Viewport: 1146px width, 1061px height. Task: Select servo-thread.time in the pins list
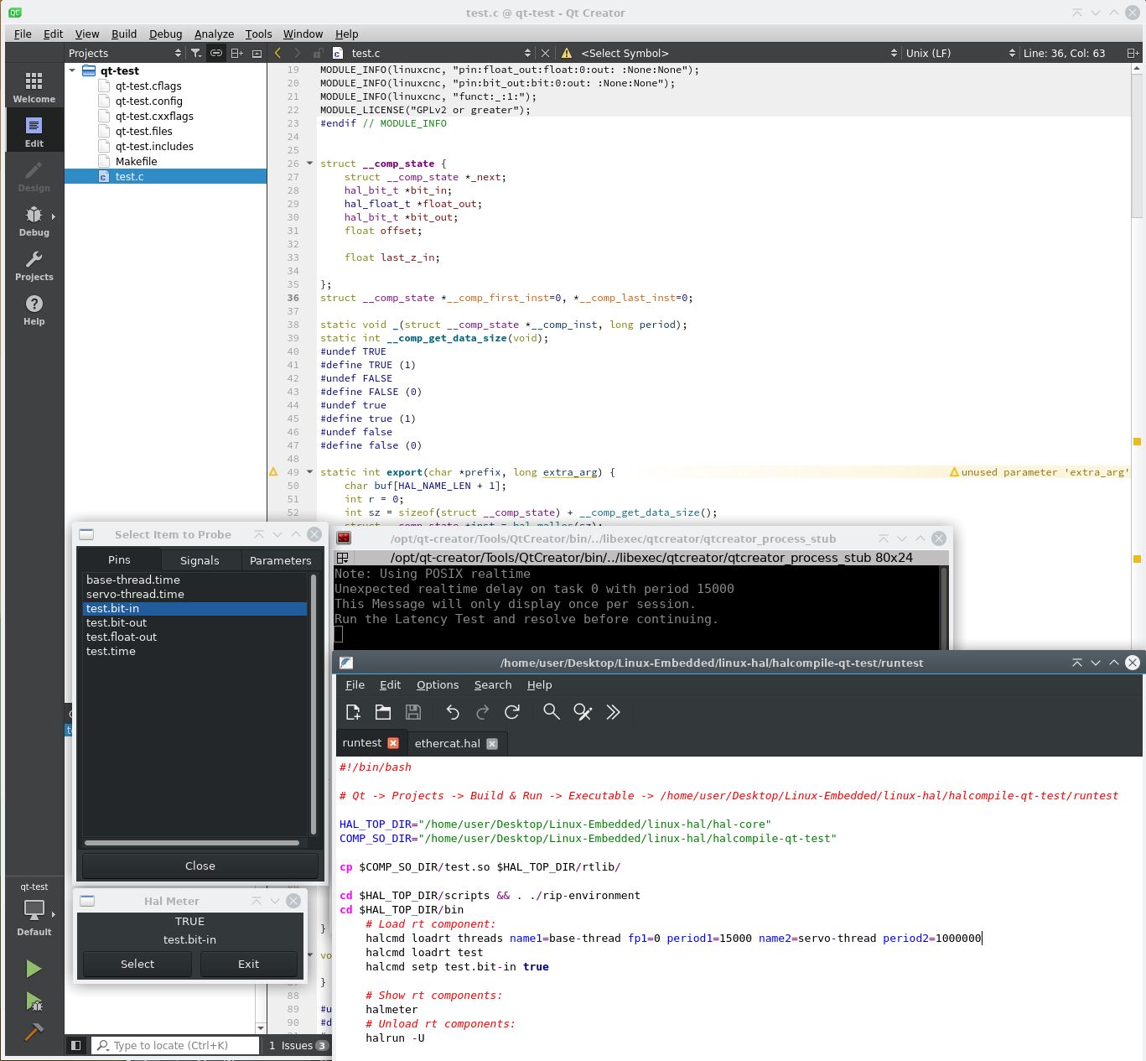point(194,595)
